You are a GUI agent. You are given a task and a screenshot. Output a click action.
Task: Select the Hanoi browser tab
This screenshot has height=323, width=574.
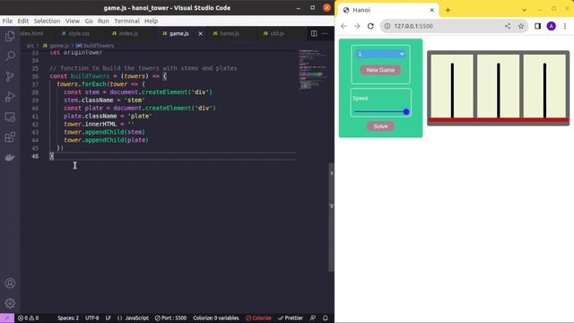click(x=387, y=10)
